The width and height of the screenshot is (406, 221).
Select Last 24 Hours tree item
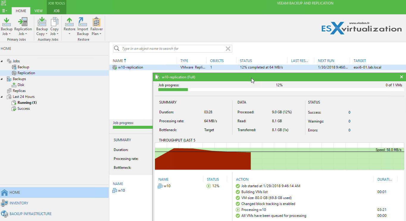click(x=24, y=97)
